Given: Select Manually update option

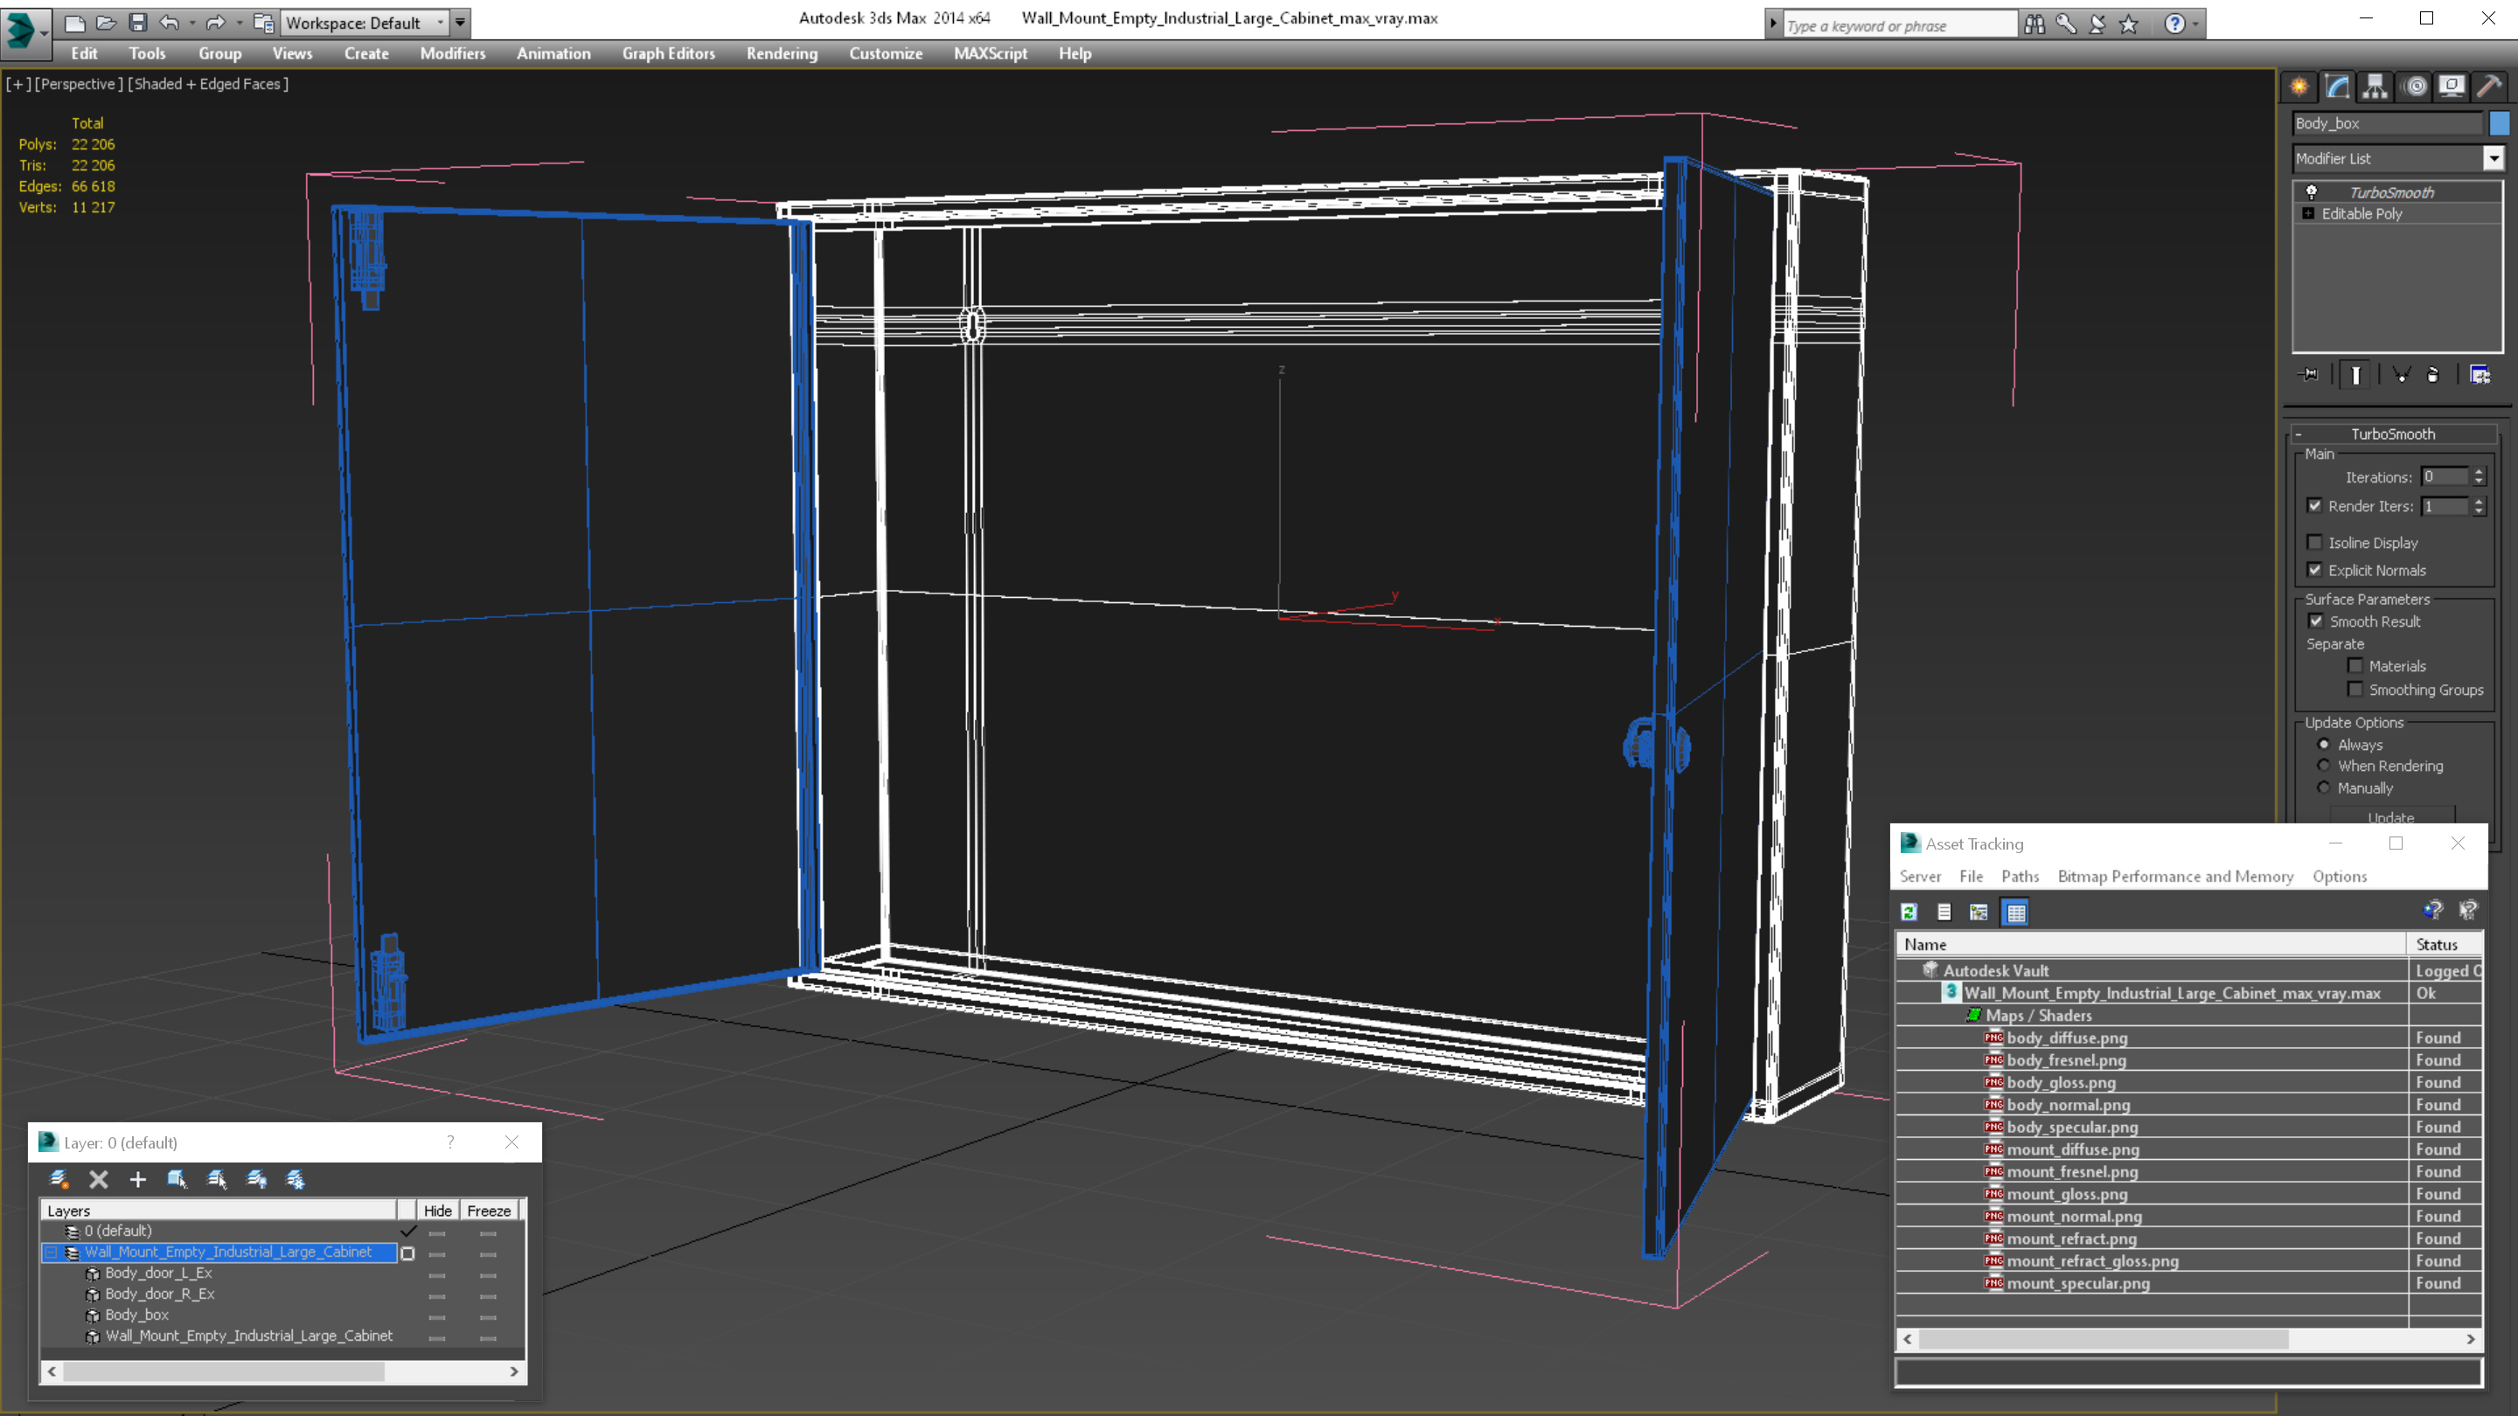Looking at the screenshot, I should coord(2325,788).
